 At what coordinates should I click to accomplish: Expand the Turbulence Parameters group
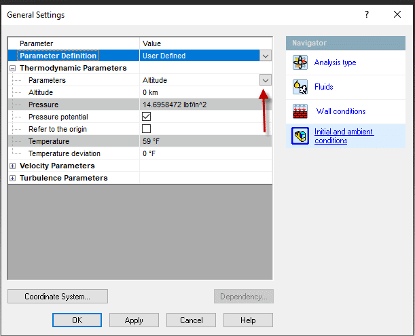12,178
